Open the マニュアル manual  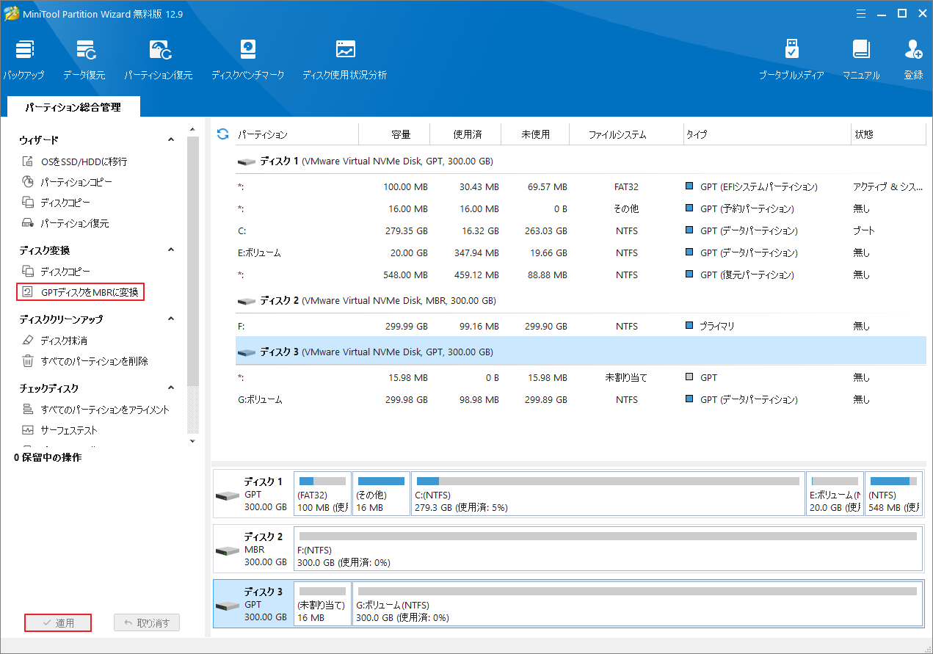coord(861,59)
